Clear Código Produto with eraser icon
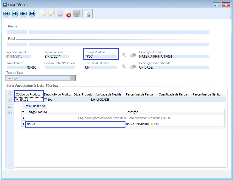Viewport: 233px width, 180px height. click(133, 55)
